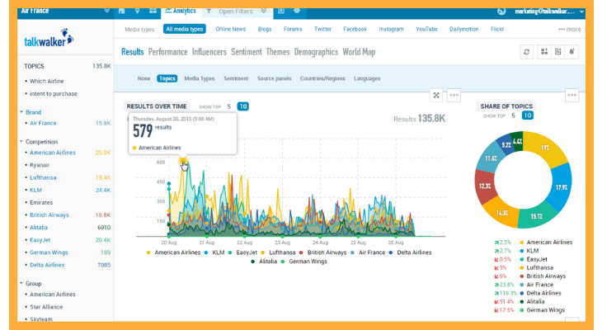Viewport: 602px width, 330px height.
Task: Select the Air France topic in the sidebar
Action: (x=43, y=123)
